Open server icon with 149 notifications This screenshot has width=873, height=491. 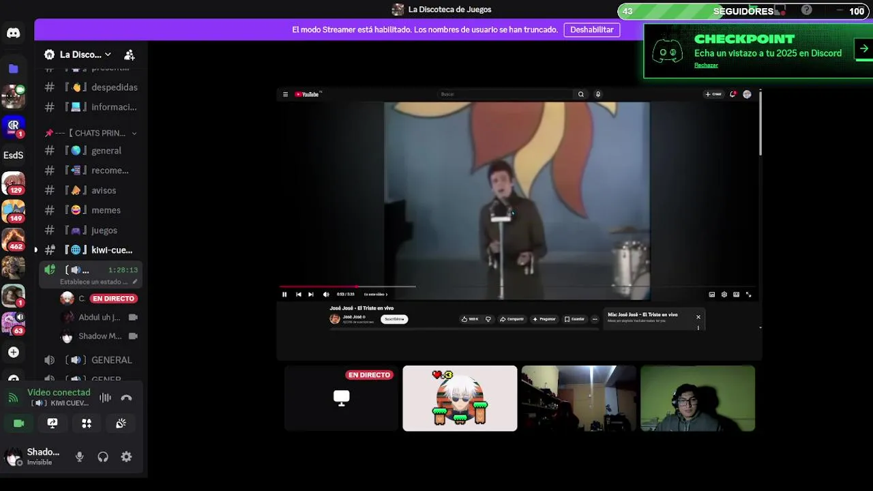coord(13,211)
